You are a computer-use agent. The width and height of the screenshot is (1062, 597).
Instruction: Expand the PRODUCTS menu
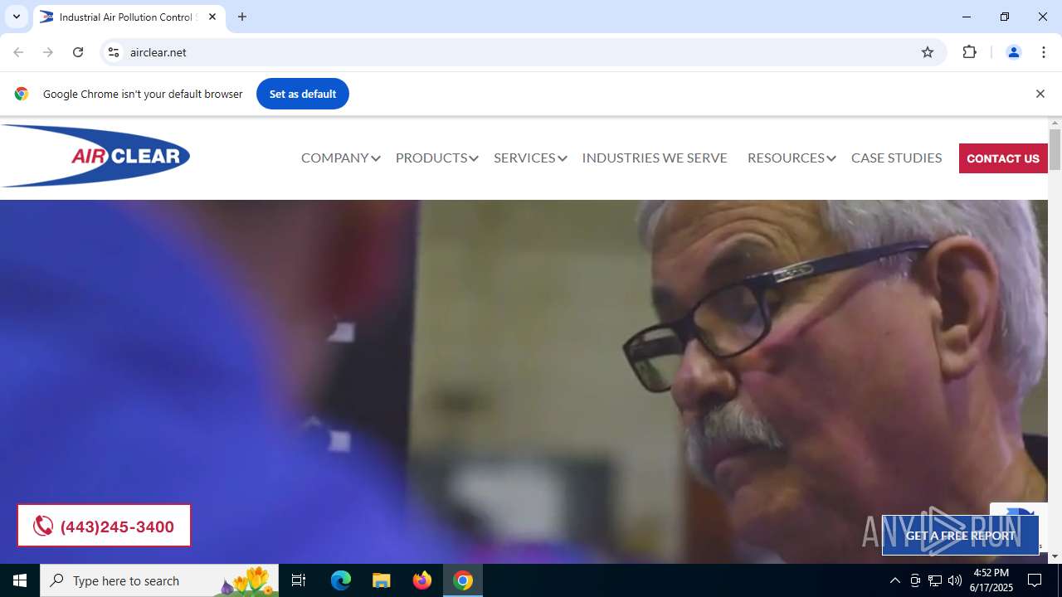[x=436, y=158]
